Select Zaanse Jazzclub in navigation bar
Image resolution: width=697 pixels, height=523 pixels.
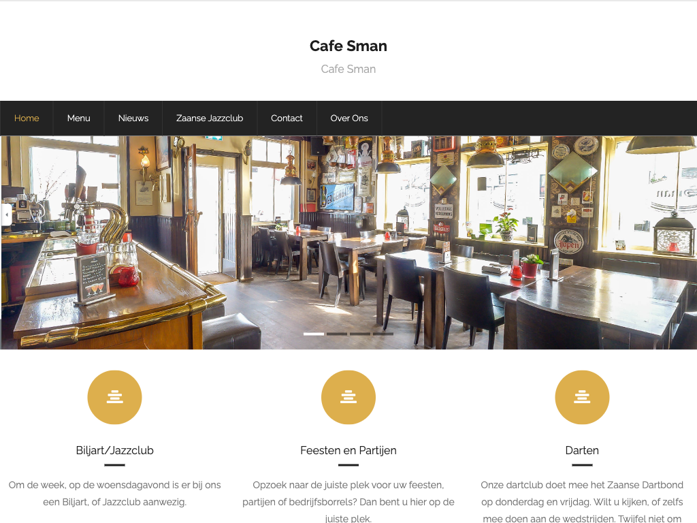coord(210,118)
